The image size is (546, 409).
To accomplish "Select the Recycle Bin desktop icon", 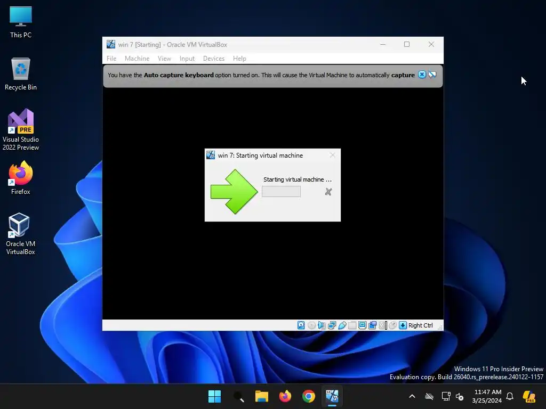I will (21, 74).
